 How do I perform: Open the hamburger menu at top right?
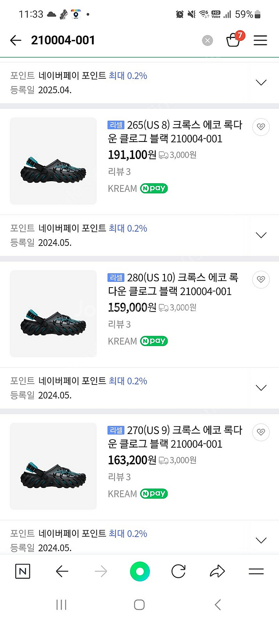pyautogui.click(x=260, y=40)
